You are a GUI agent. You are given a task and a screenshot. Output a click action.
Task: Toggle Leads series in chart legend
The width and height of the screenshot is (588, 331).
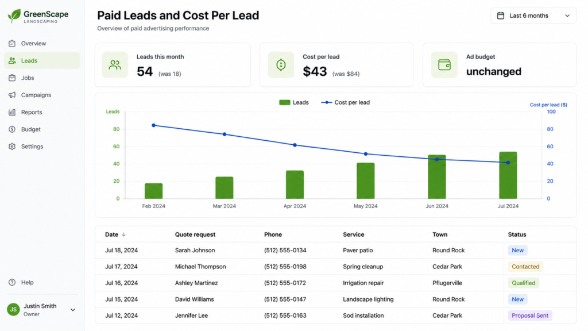click(x=294, y=102)
